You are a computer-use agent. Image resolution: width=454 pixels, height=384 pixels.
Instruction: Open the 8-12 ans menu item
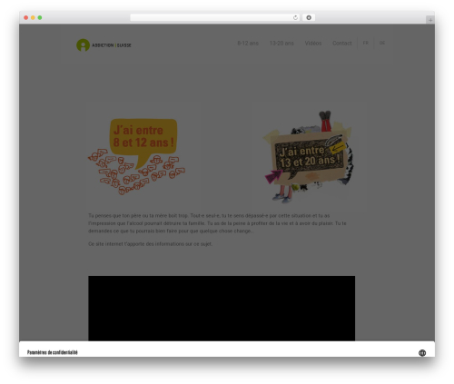point(248,44)
